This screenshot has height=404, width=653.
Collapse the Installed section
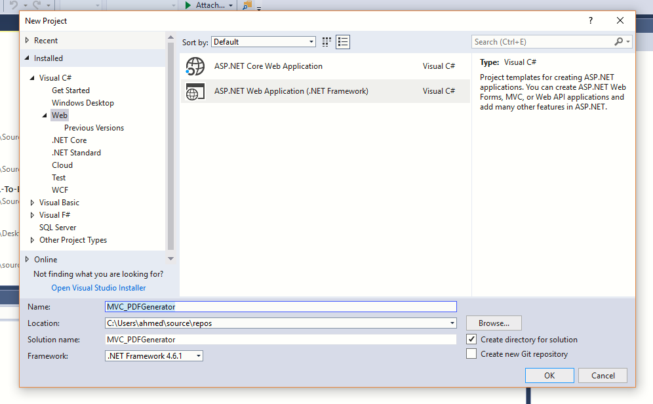[27, 58]
